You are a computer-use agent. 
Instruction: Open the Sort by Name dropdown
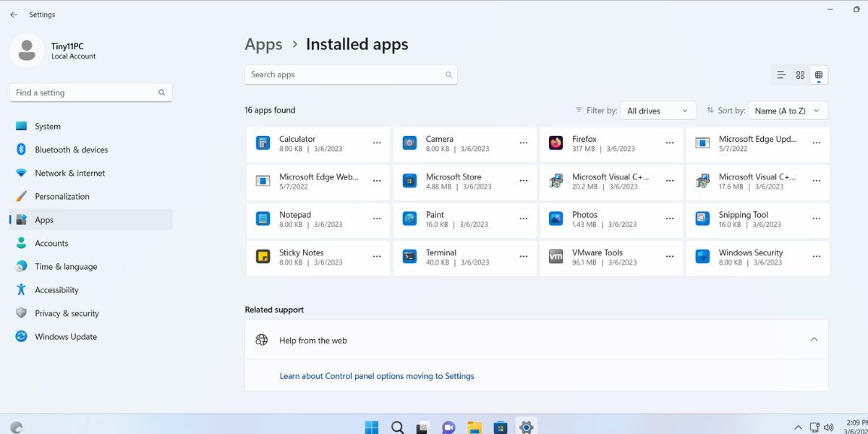click(788, 111)
